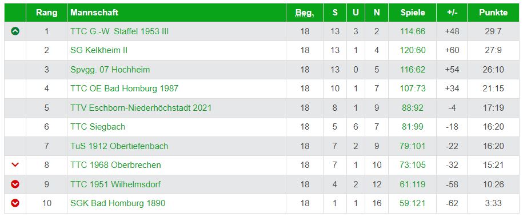Click the 114:66 games score link

coord(413,31)
